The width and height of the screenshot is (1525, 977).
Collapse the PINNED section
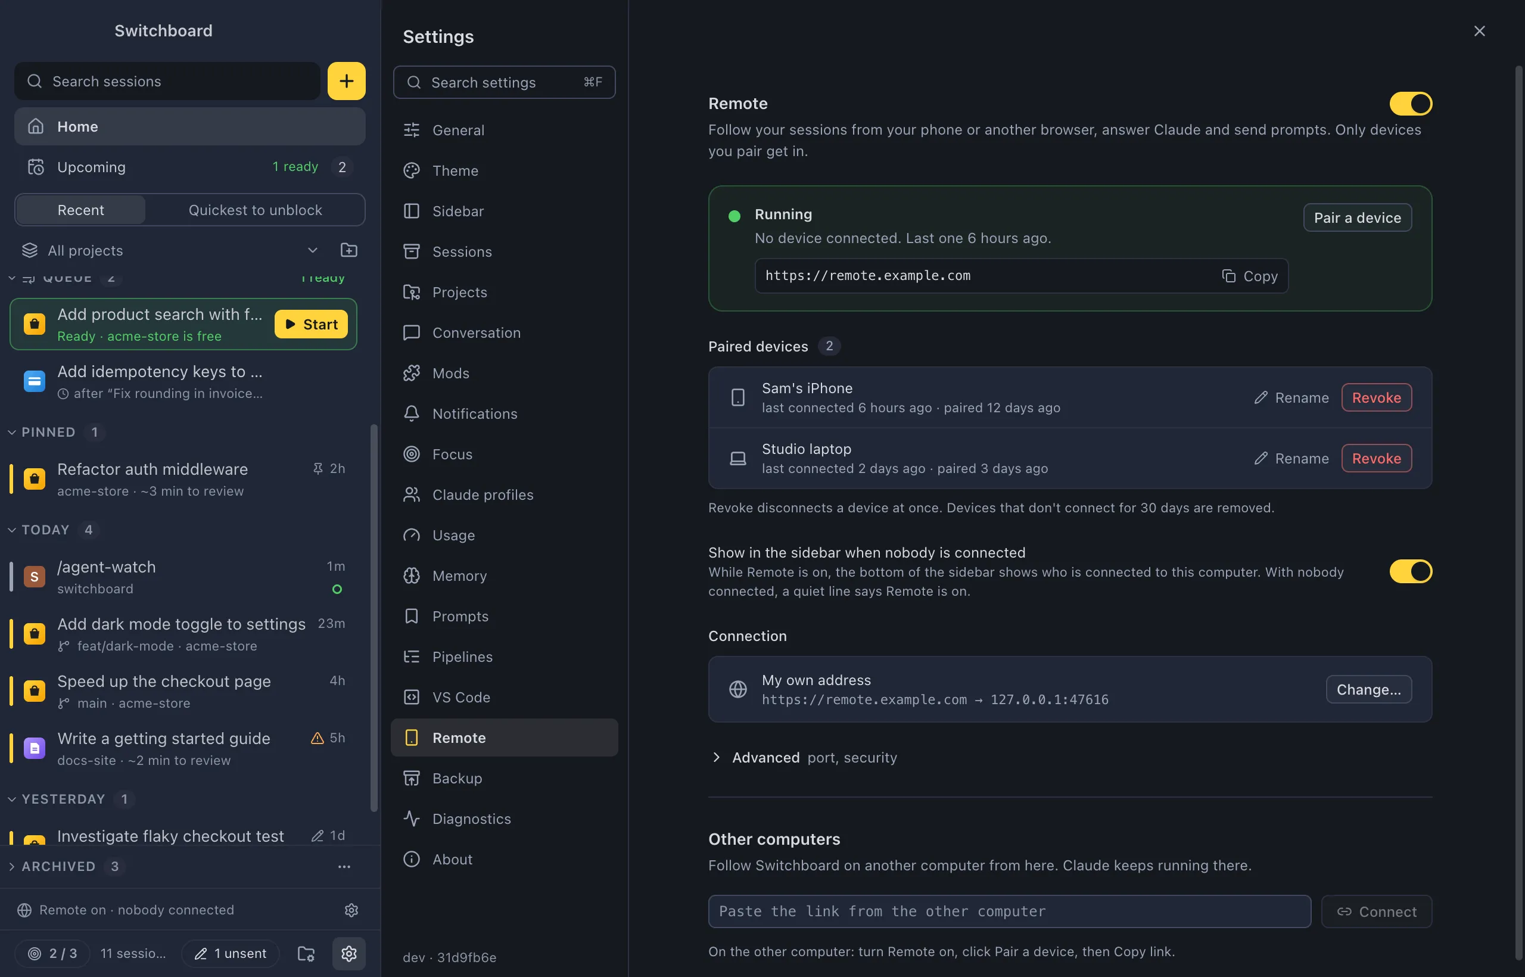click(11, 432)
